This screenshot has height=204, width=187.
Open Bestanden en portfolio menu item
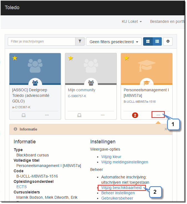(x=167, y=22)
